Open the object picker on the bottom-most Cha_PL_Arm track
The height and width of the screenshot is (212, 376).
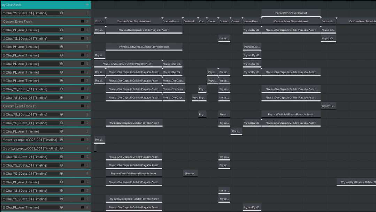click(62, 207)
